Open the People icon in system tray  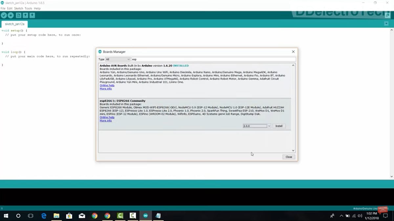[332, 216]
